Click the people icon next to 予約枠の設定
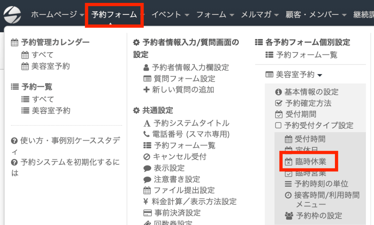 (x=289, y=216)
